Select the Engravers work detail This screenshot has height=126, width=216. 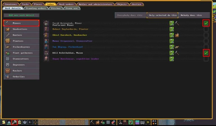[21, 65]
